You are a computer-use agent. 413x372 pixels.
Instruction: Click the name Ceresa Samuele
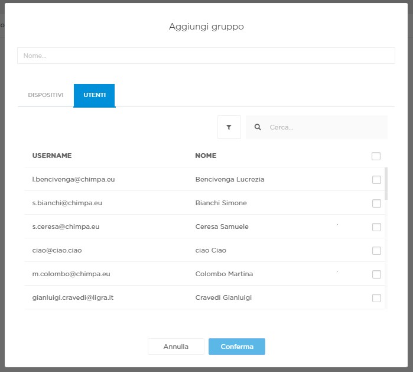[x=222, y=227]
